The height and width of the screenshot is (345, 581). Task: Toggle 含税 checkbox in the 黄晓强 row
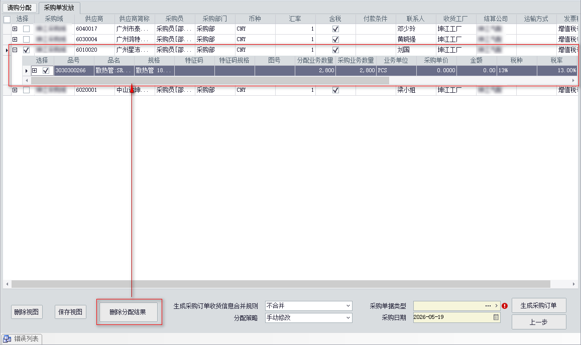336,39
